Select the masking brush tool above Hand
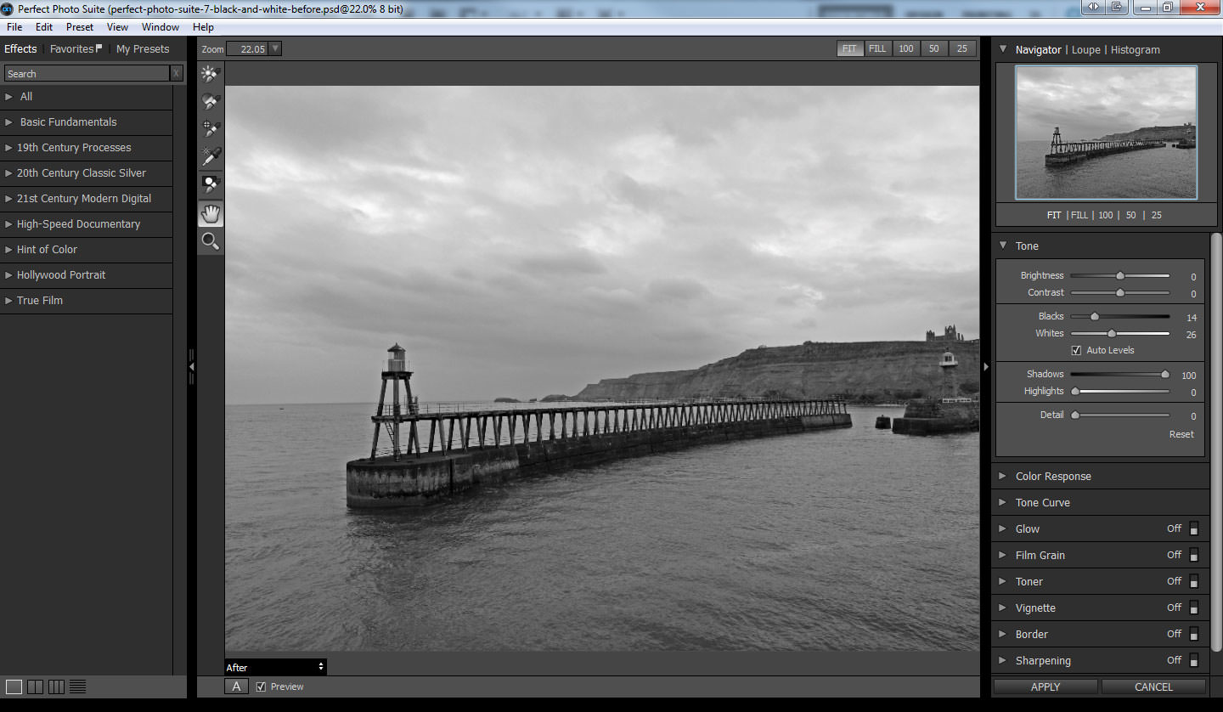The image size is (1223, 712). (211, 184)
